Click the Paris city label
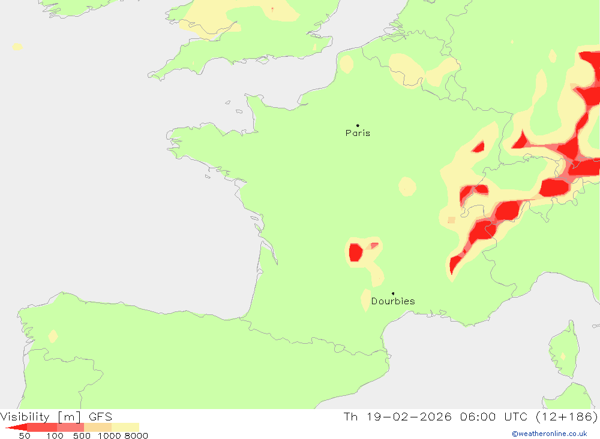600x439 pixels. pyautogui.click(x=358, y=133)
